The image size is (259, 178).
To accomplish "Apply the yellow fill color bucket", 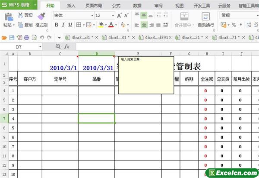I will click(101, 25).
